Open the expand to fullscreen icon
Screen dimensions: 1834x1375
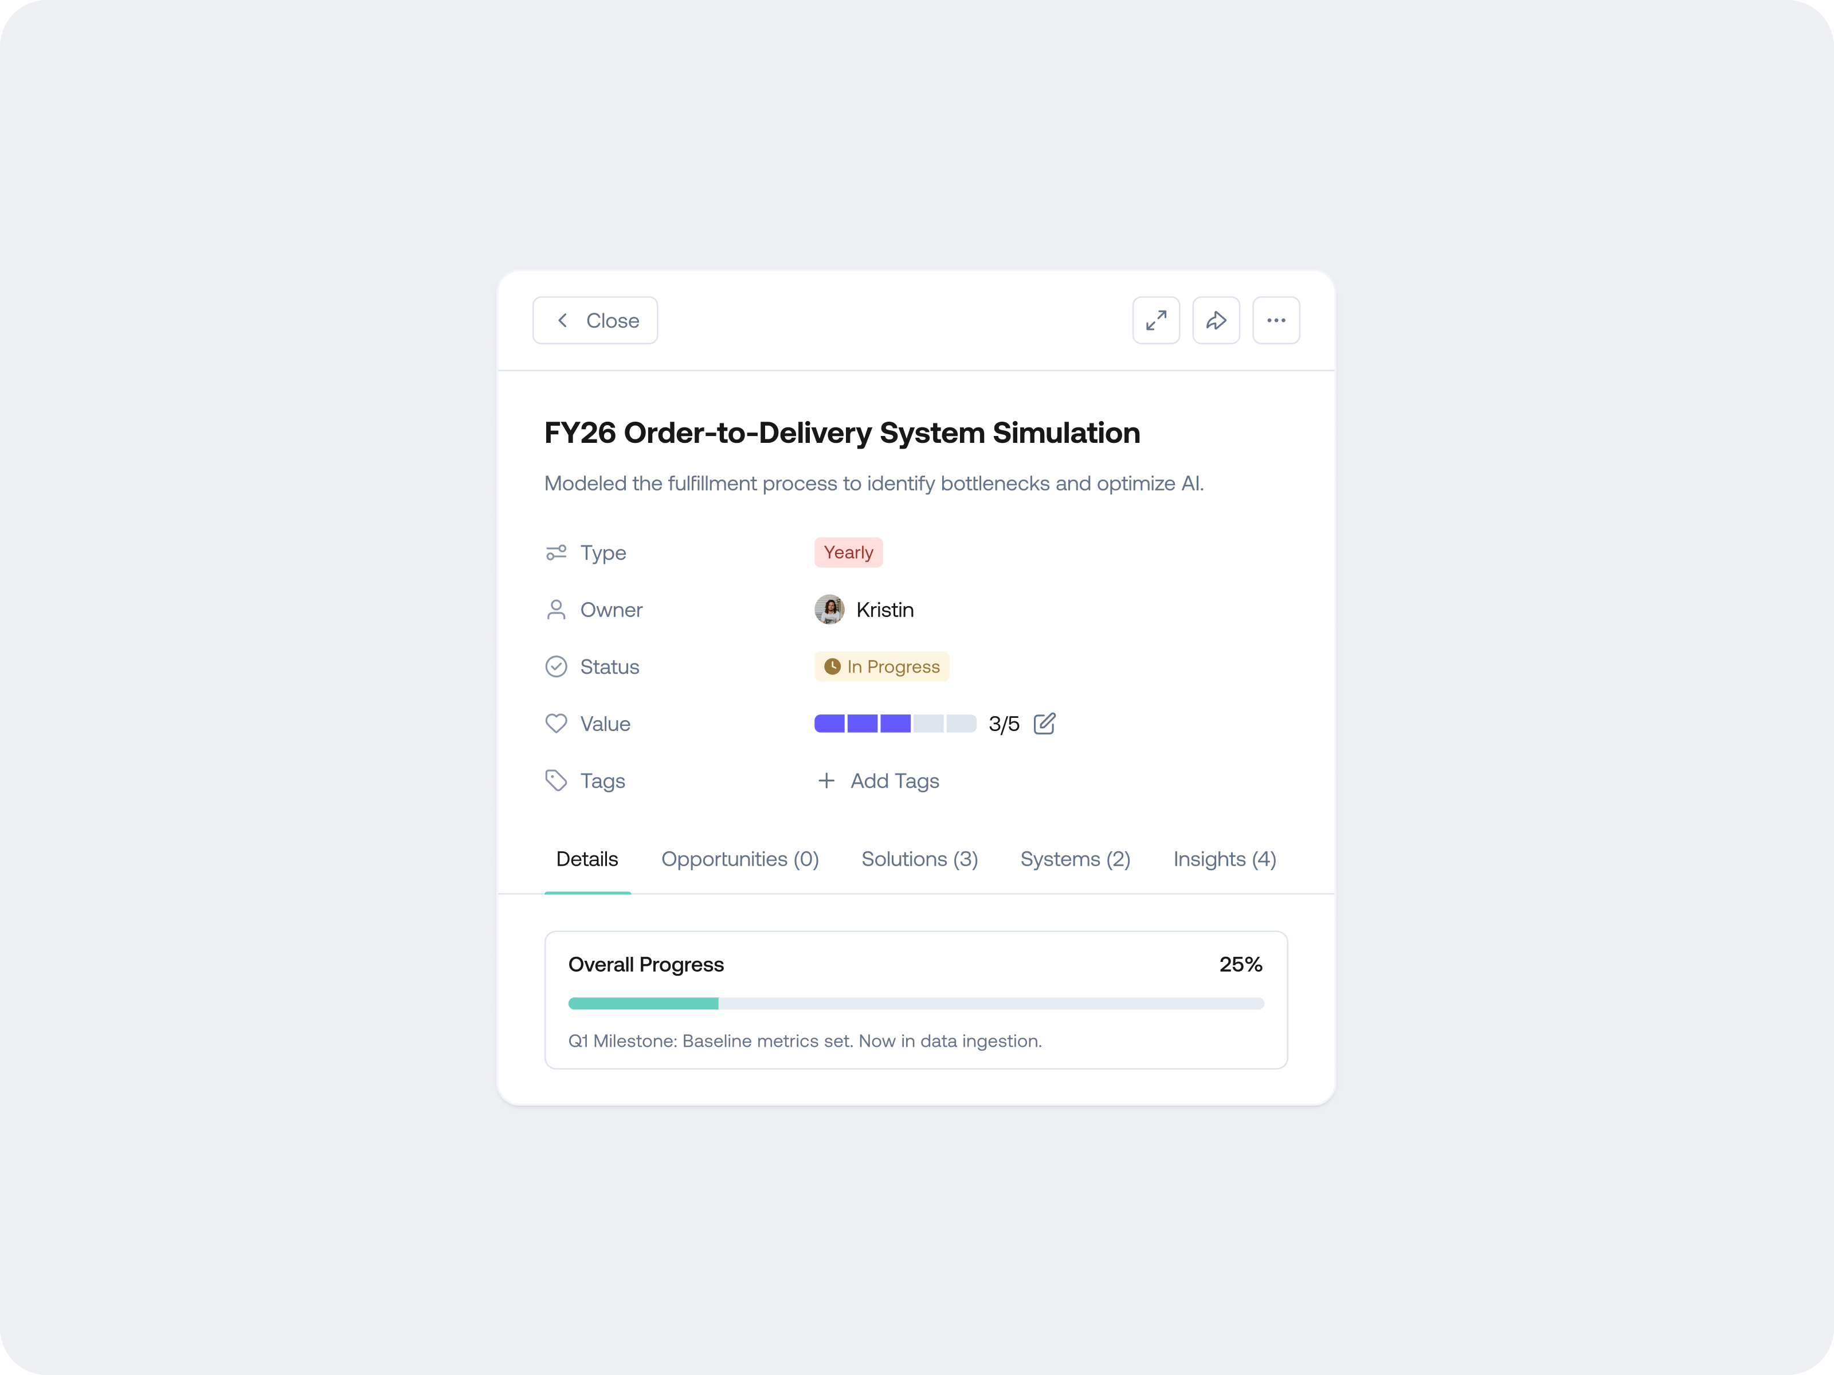[x=1156, y=320]
